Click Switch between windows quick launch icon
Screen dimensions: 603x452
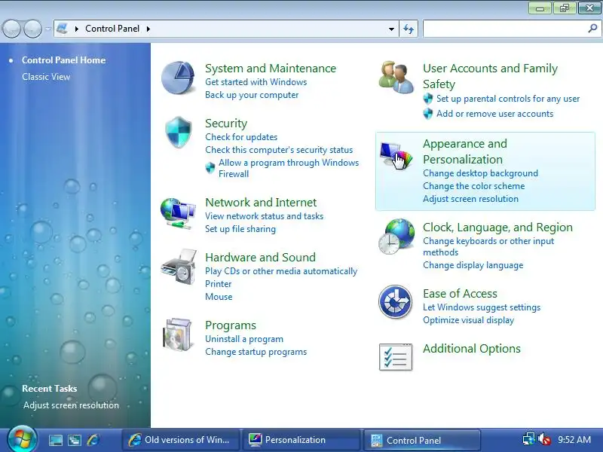[x=75, y=440]
